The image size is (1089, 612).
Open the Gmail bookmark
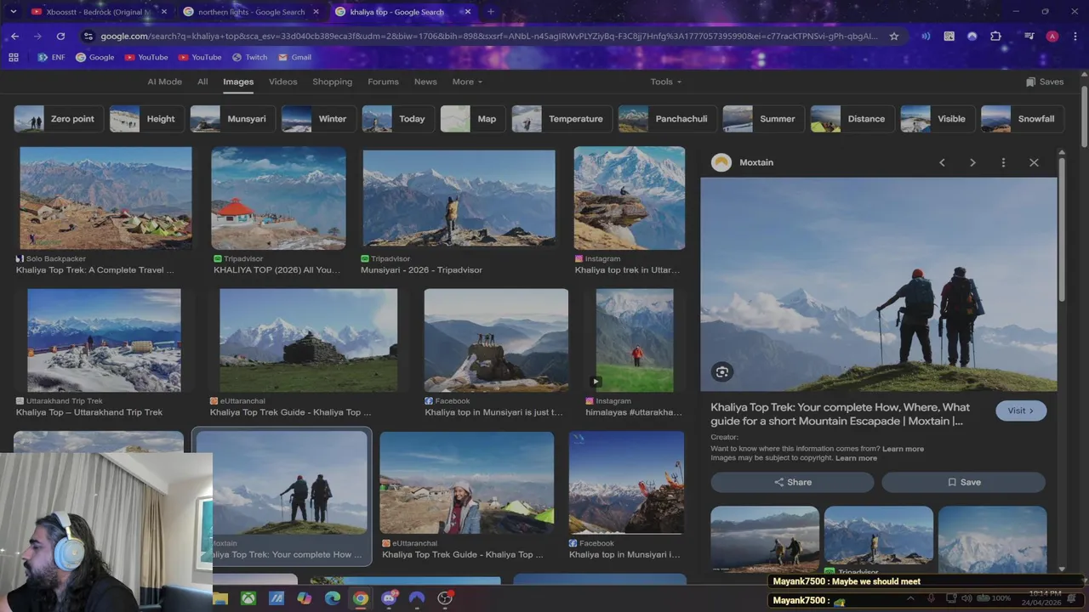coord(294,57)
